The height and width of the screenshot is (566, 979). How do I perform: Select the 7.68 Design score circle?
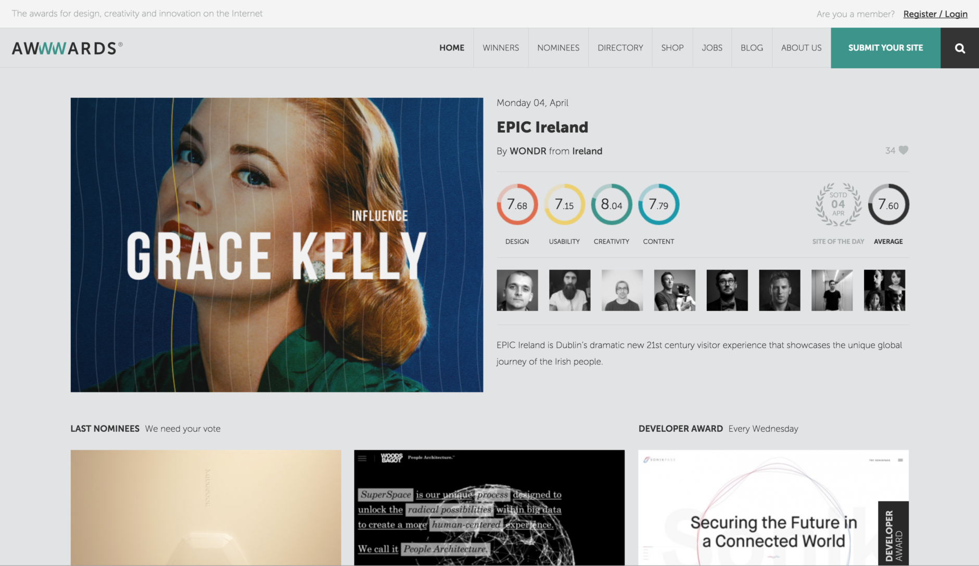pos(517,204)
